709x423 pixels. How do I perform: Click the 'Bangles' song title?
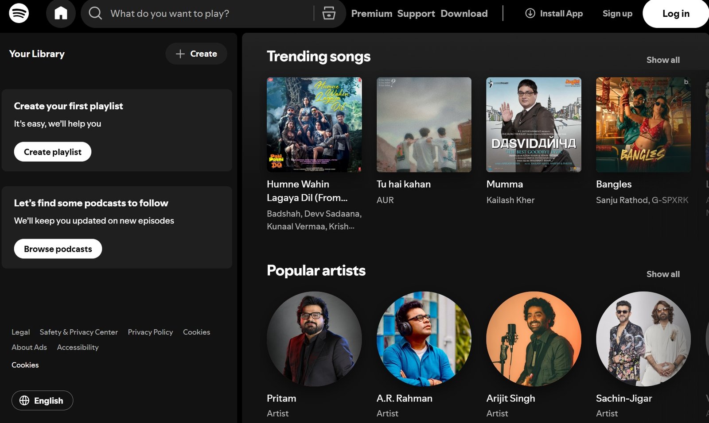click(614, 184)
